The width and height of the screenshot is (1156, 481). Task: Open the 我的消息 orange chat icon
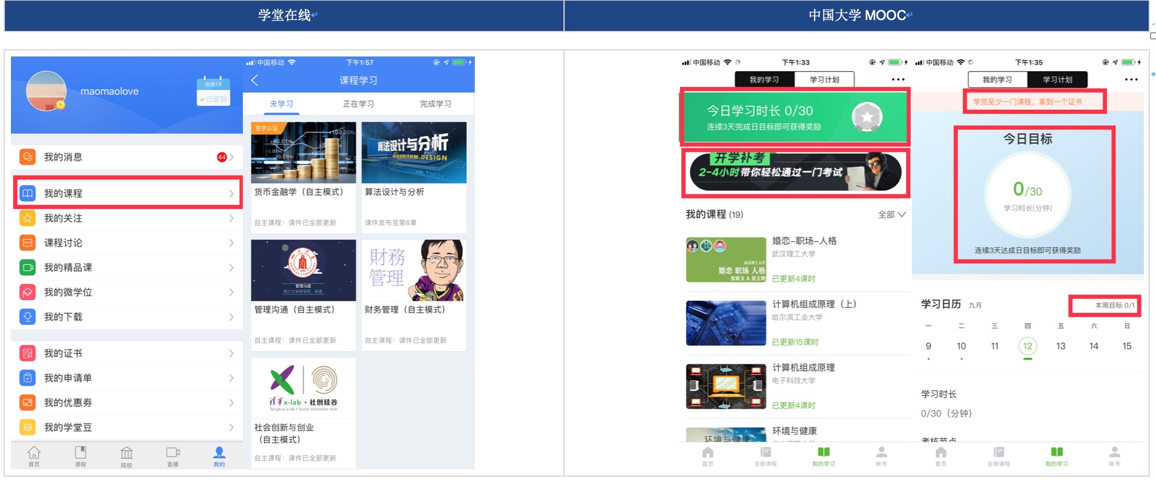coord(27,157)
